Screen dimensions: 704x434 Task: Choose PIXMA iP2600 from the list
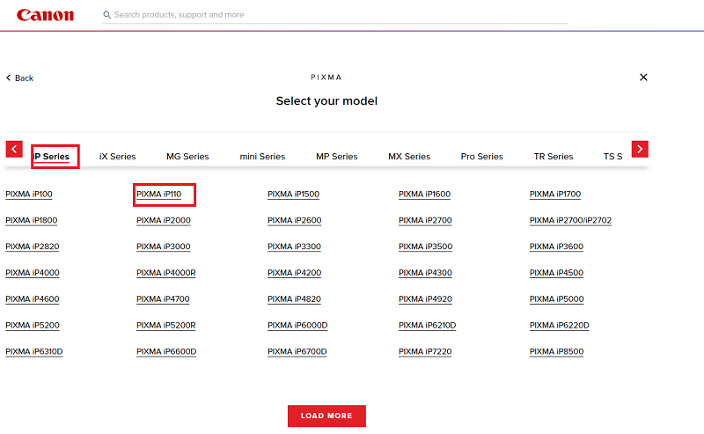[x=295, y=220]
